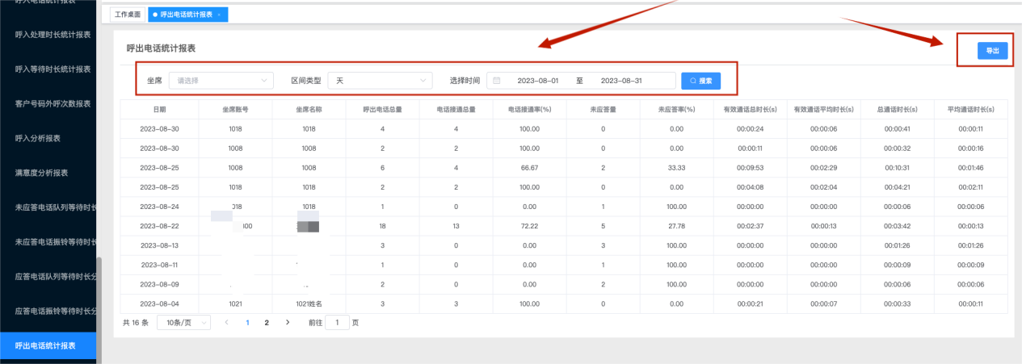Screen dimensions: 1022x364
Task: Click the 未应答量 column header
Action: (603, 109)
